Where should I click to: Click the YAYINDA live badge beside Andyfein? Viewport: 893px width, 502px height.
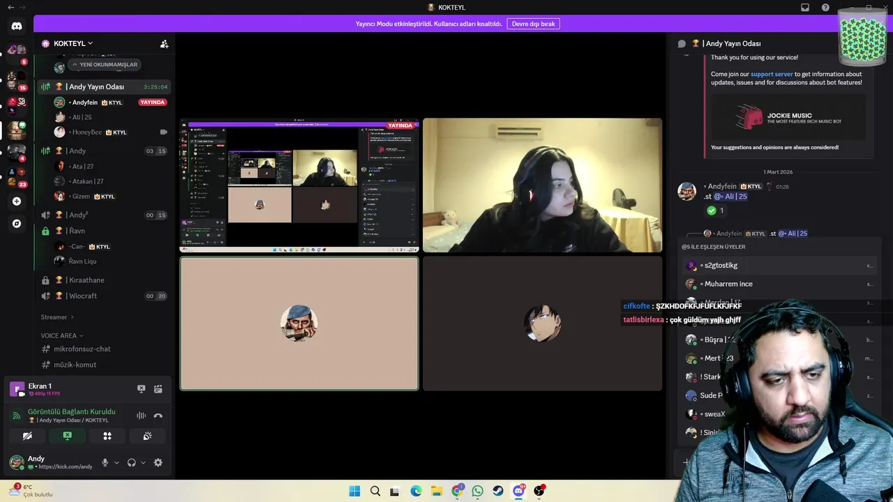point(152,102)
